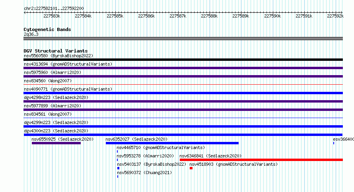Click the tiny blue esv366400 marker
The width and height of the screenshot is (354, 192).
pos(334,143)
